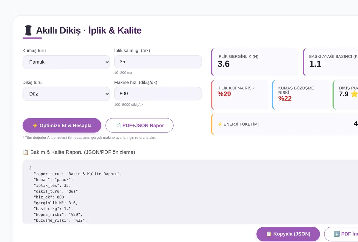Viewport: 358px width, 242px height.
Task: Click the JSON line "gerginlik_N": 3.6
Action: pyautogui.click(x=56, y=203)
